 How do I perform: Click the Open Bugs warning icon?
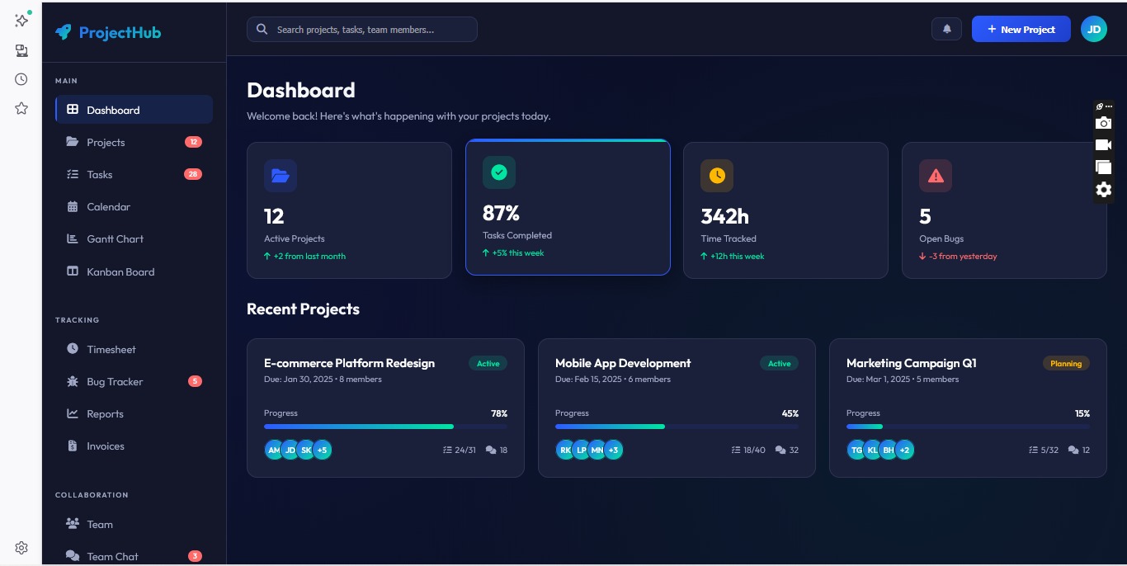click(935, 176)
